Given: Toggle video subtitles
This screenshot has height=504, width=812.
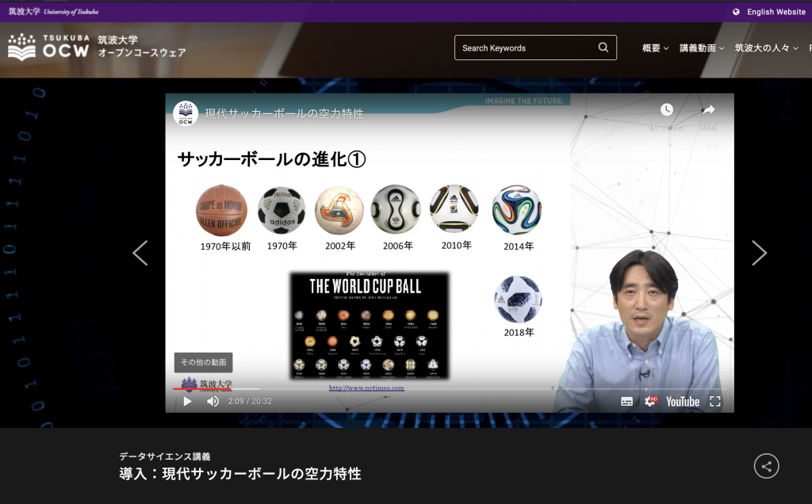Looking at the screenshot, I should click(626, 402).
